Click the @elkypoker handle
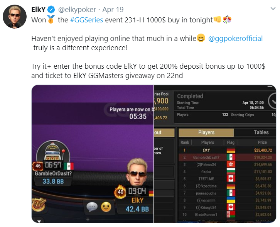This screenshot has width=280, height=227. coord(77,10)
